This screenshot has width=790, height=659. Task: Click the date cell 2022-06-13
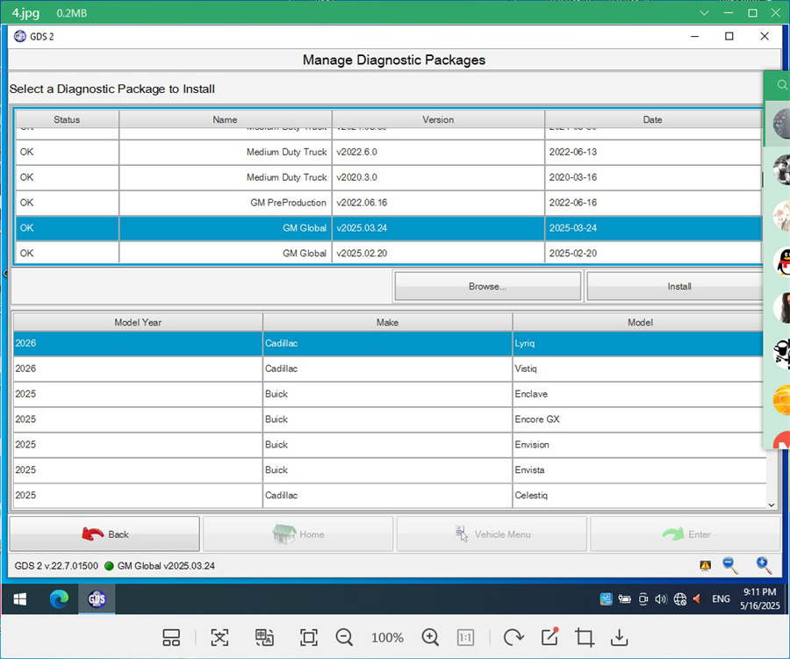[x=653, y=152]
